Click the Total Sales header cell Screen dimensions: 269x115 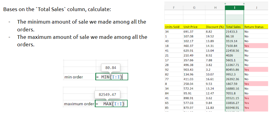(234, 27)
